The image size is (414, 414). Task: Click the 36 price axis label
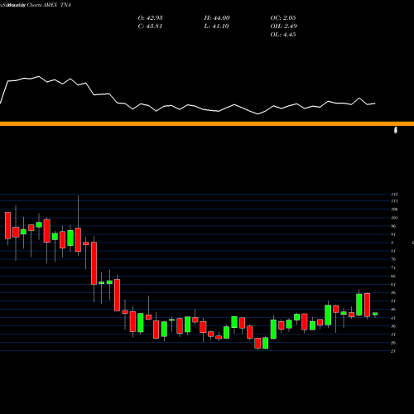tap(393, 326)
